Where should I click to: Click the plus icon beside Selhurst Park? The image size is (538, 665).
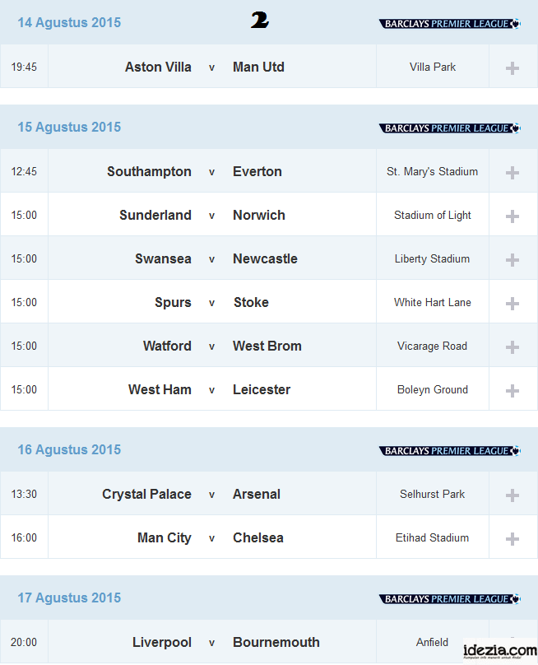click(512, 495)
